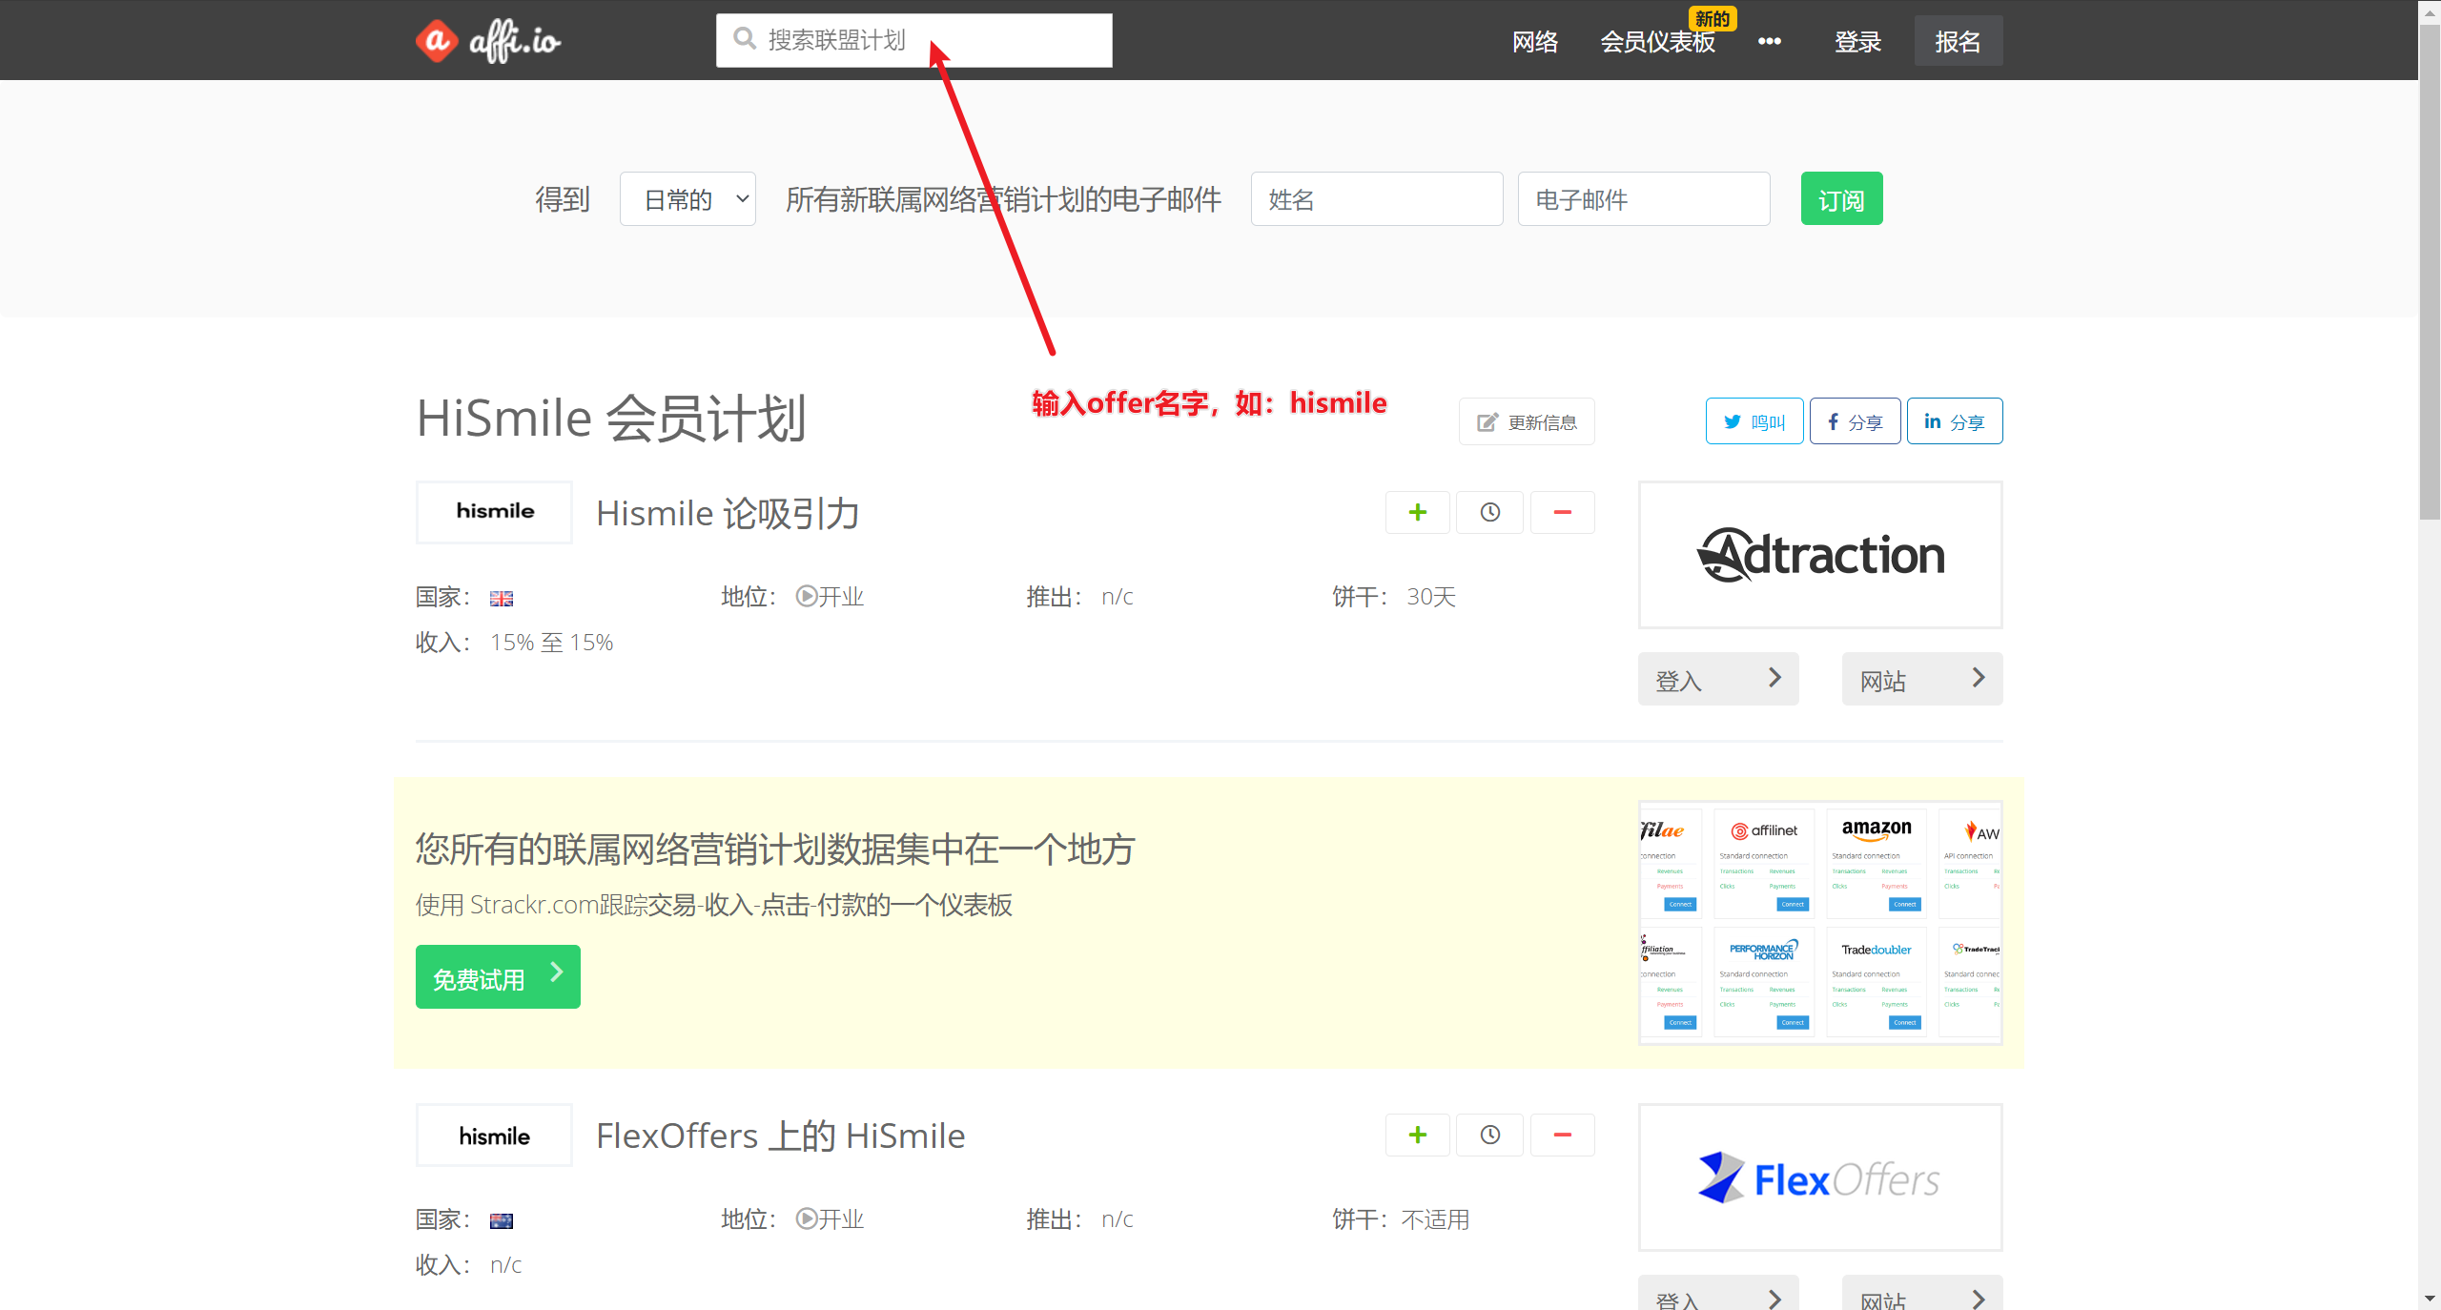Switch to 会员仪表板 navigation item
Viewport: 2441px width, 1310px height.
point(1657,41)
